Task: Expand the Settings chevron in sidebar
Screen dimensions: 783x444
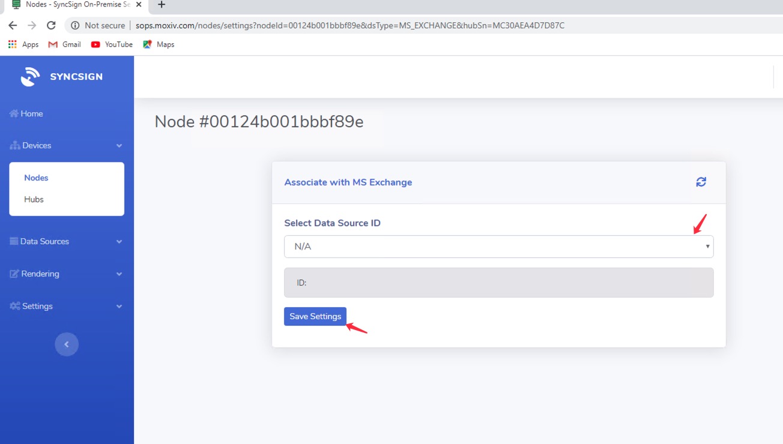Action: pos(119,307)
